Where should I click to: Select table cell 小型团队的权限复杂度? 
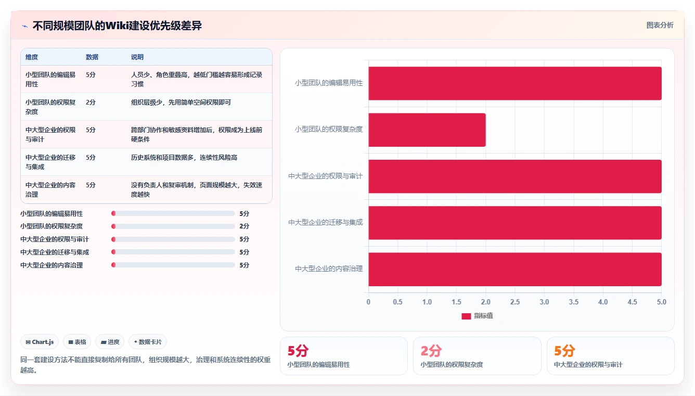click(x=51, y=107)
